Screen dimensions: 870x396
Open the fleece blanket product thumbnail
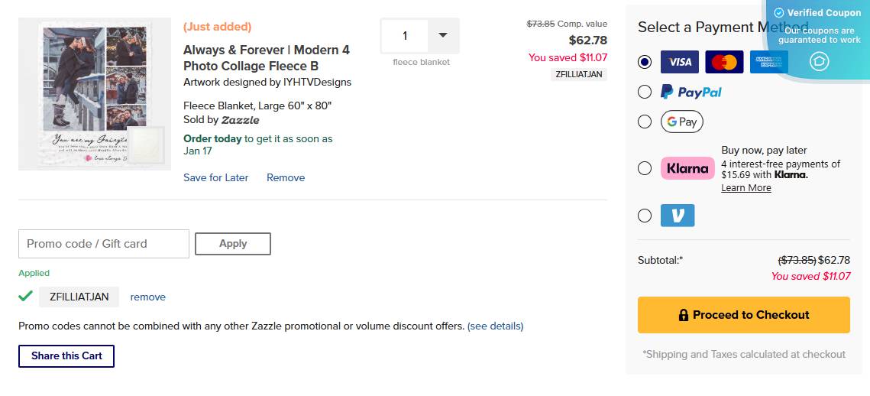[x=95, y=94]
